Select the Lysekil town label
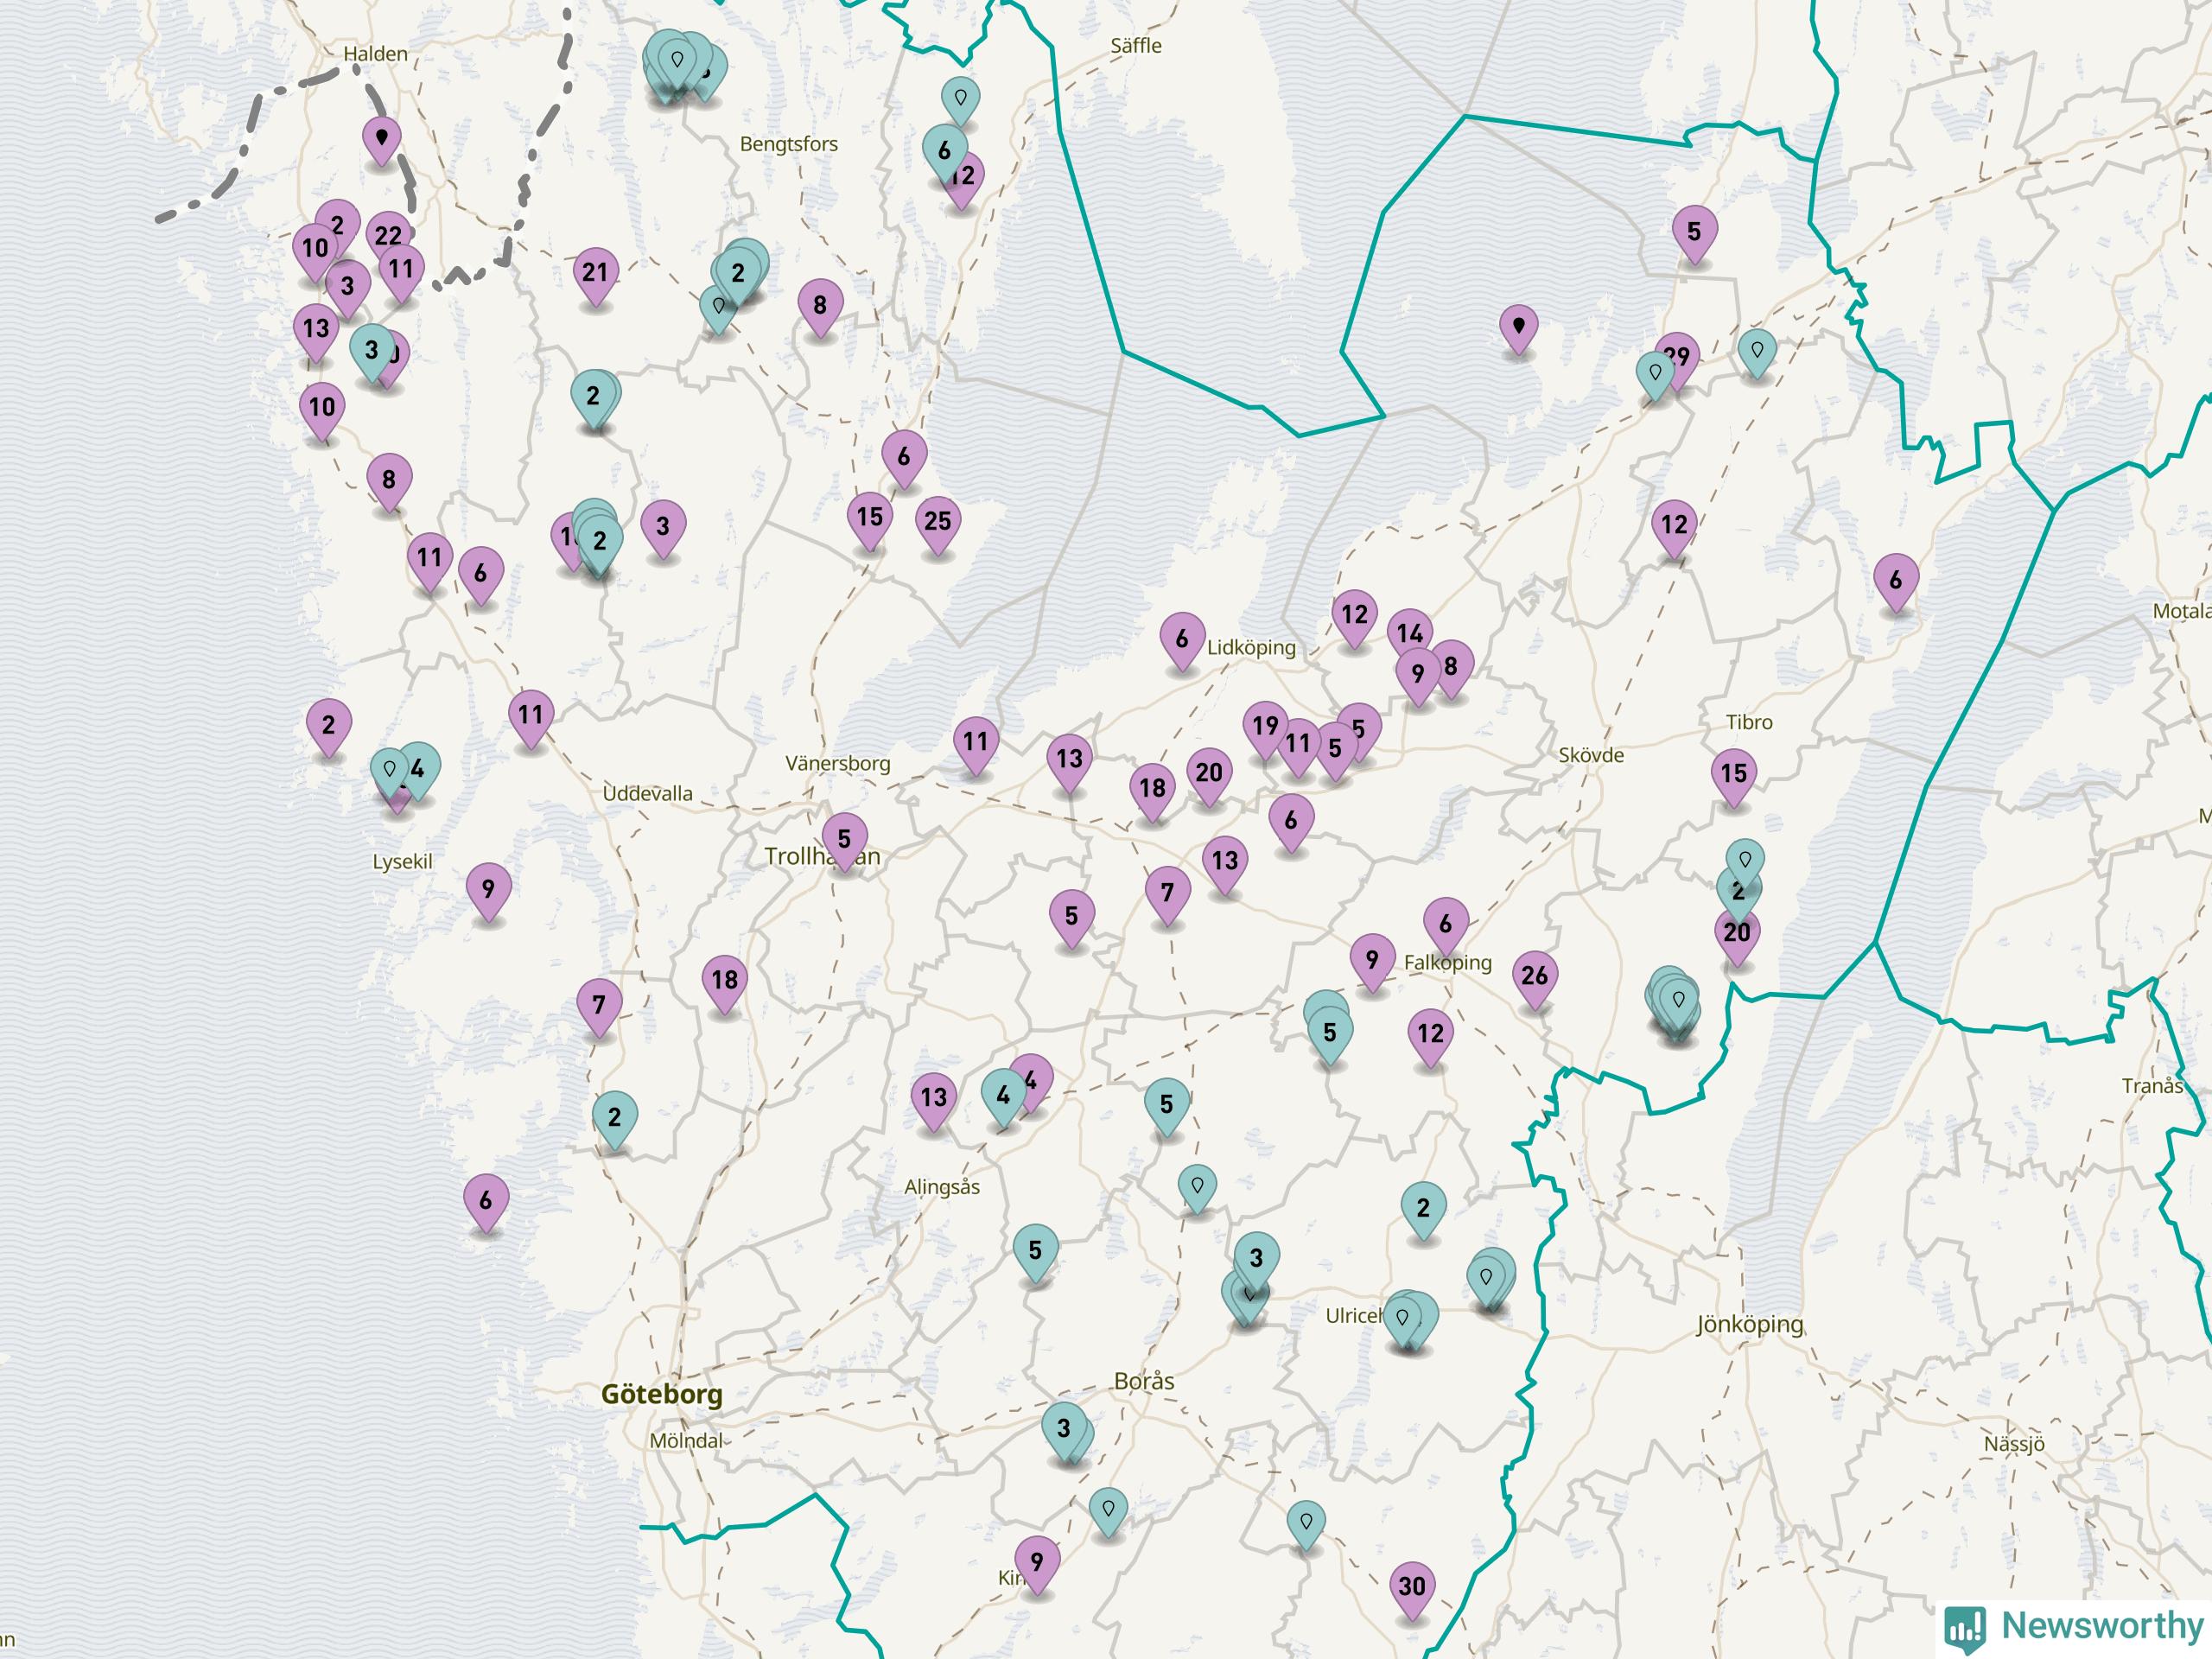The height and width of the screenshot is (1659, 2212). coord(402,862)
